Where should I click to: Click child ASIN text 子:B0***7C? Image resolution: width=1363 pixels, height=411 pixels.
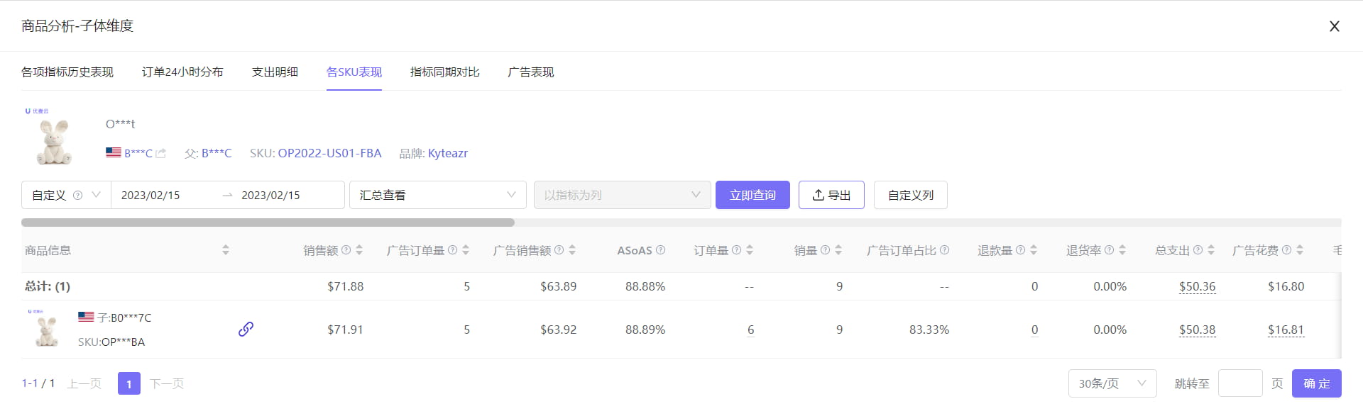(124, 317)
